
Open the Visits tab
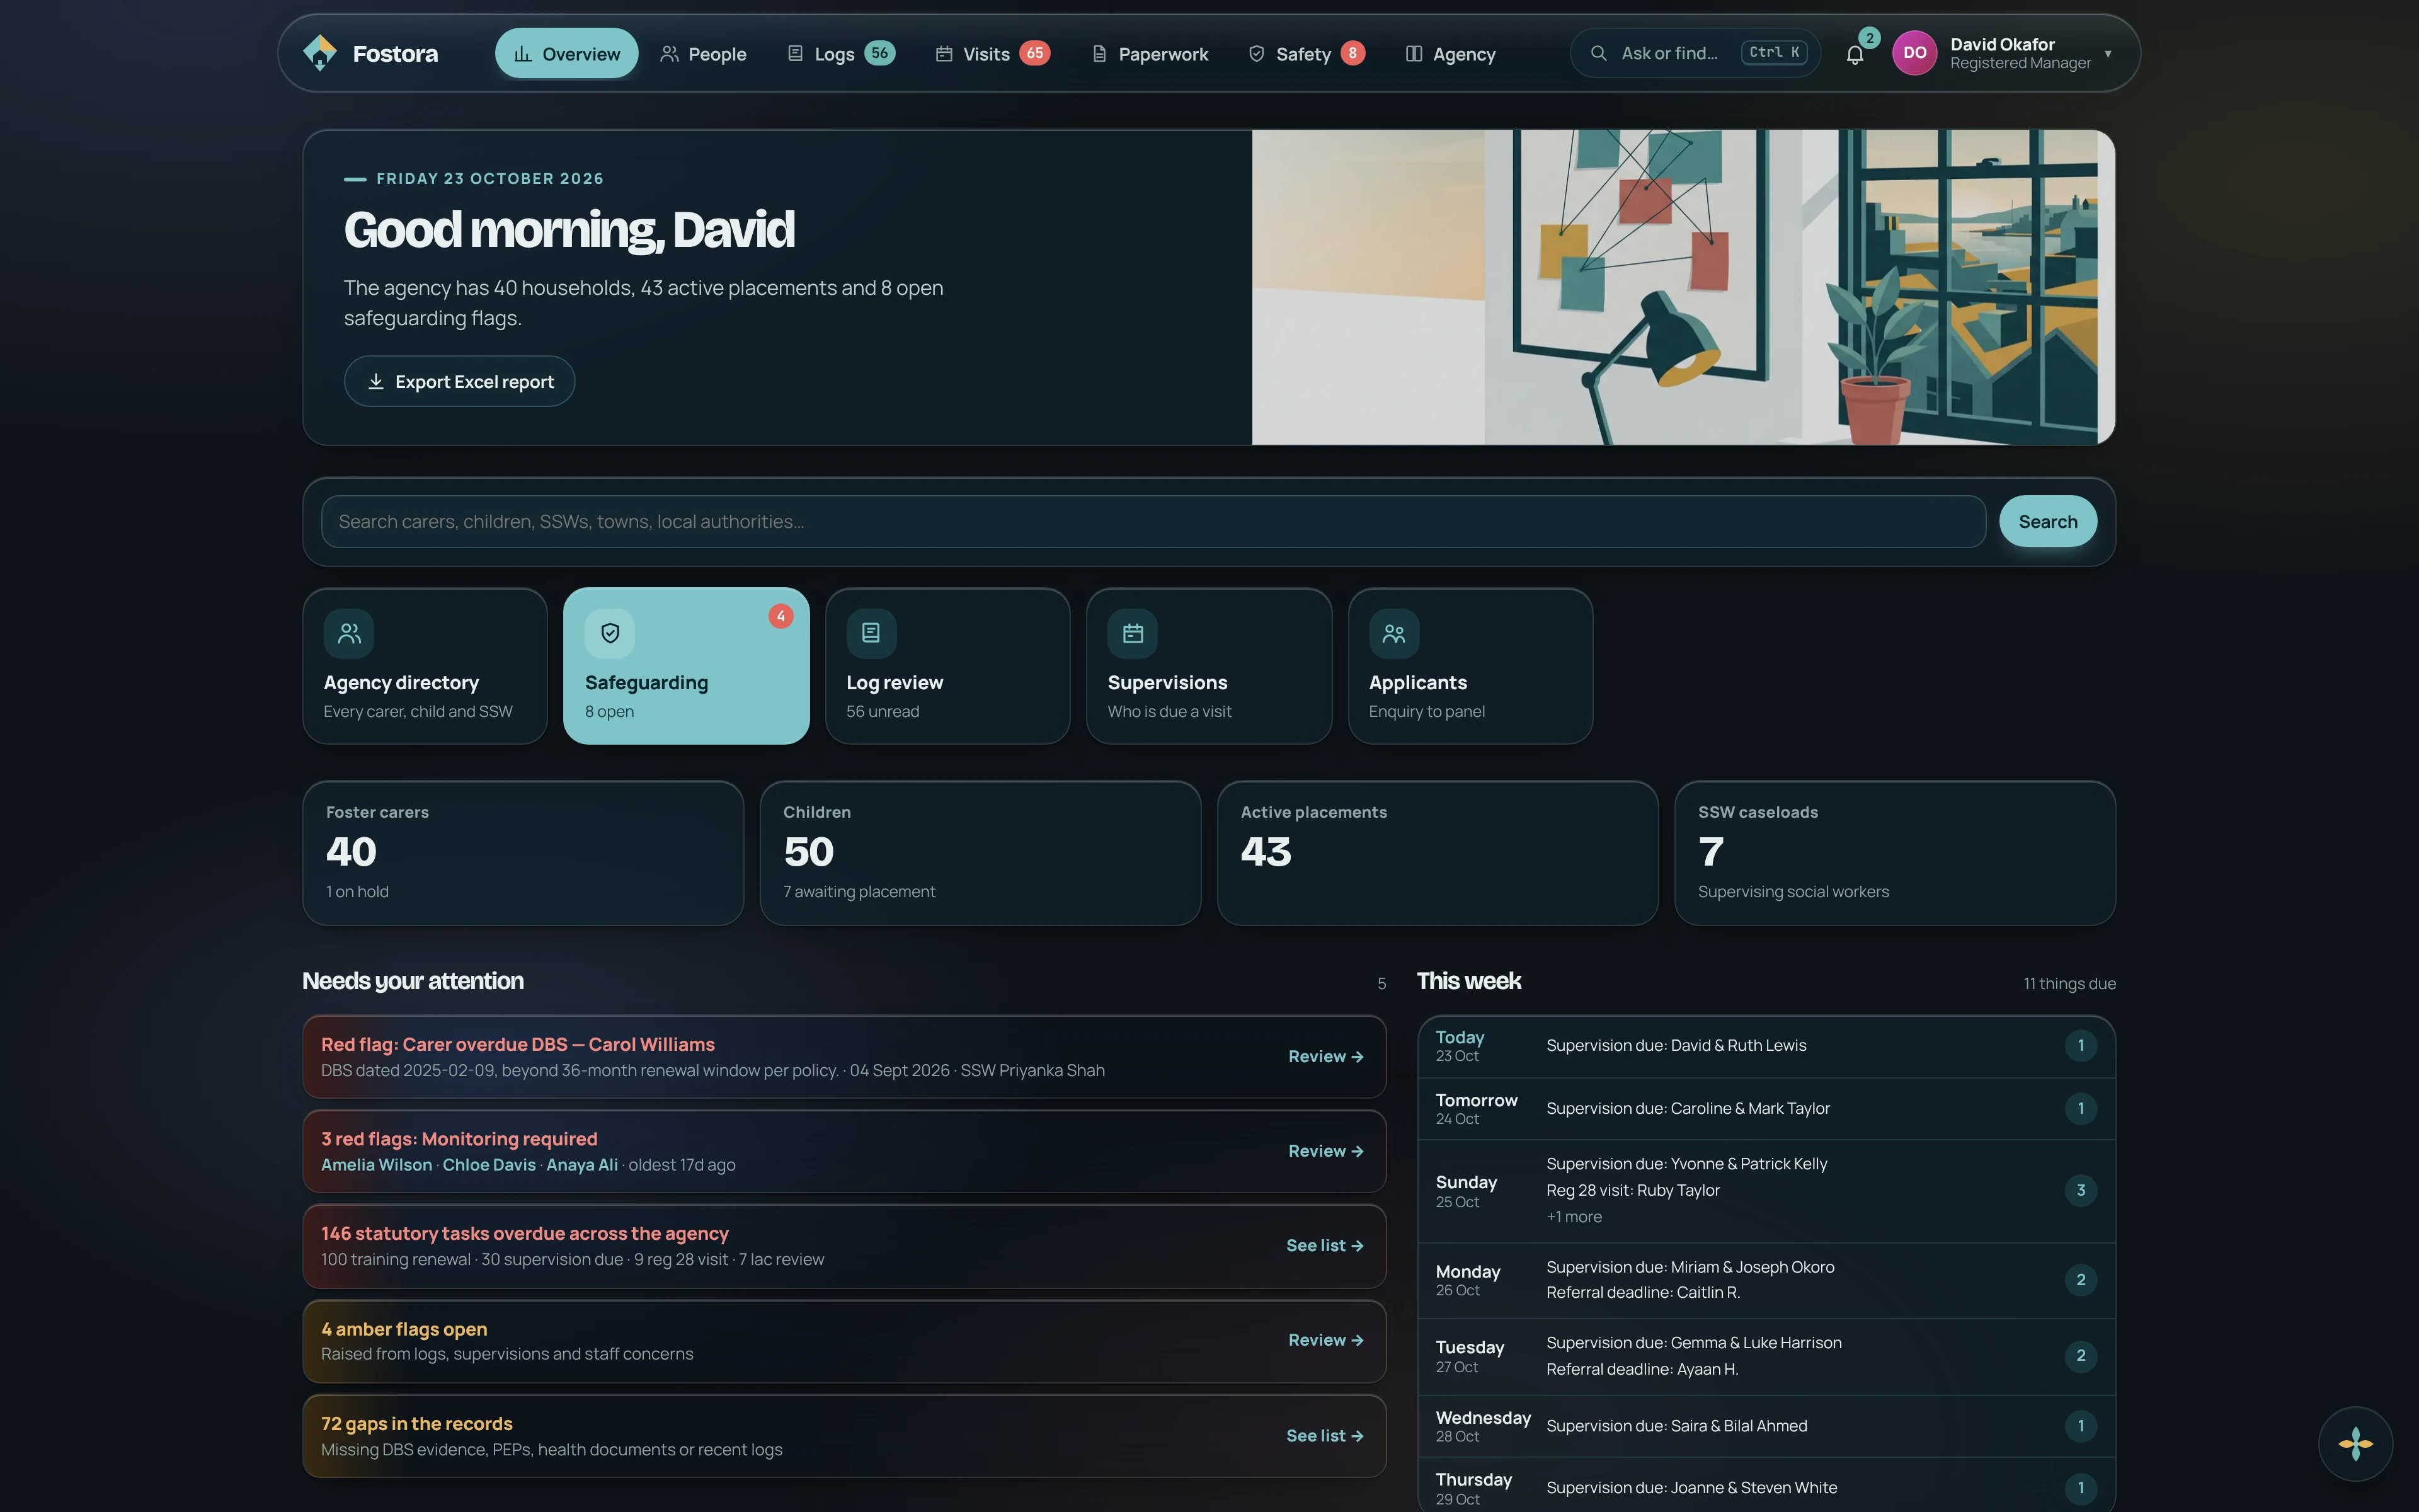click(x=992, y=53)
